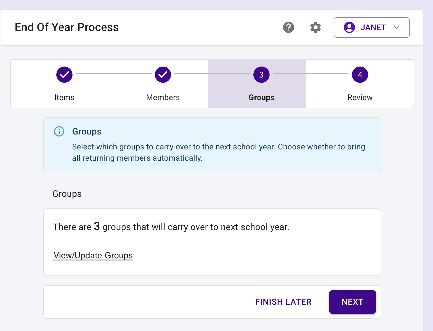Click the bold Groups heading in banner
433x331 pixels.
(87, 131)
